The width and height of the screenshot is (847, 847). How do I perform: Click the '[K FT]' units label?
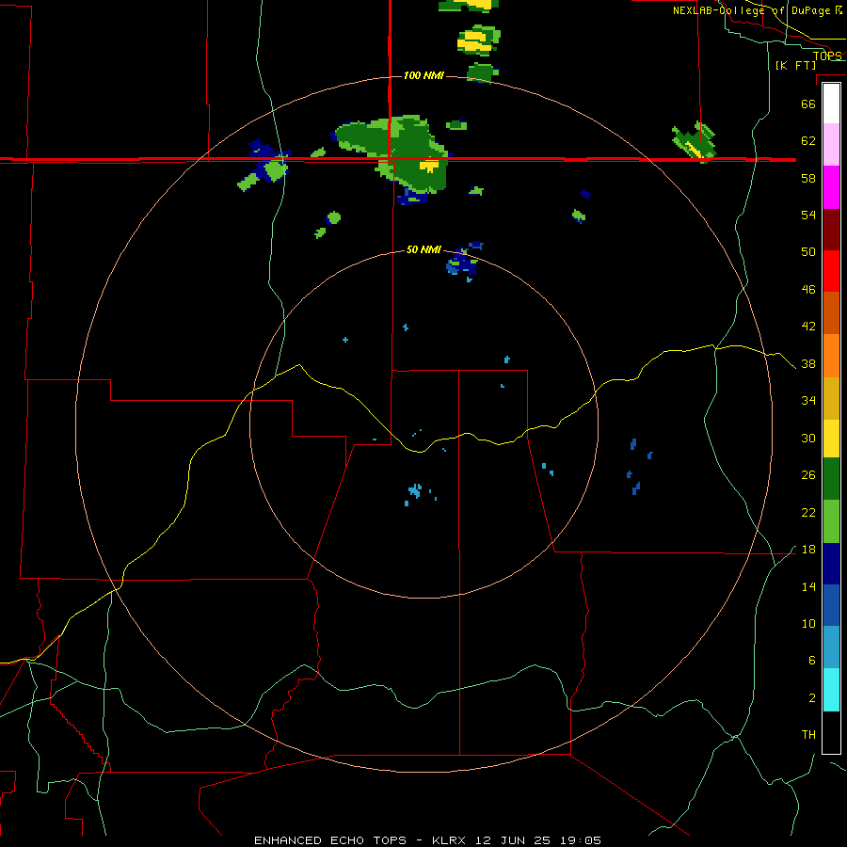point(795,65)
